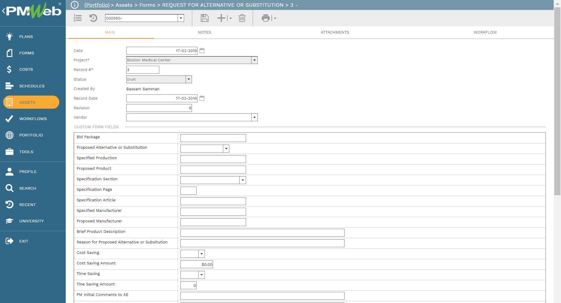
Task: Open the Specification Section dropdown
Action: [243, 180]
